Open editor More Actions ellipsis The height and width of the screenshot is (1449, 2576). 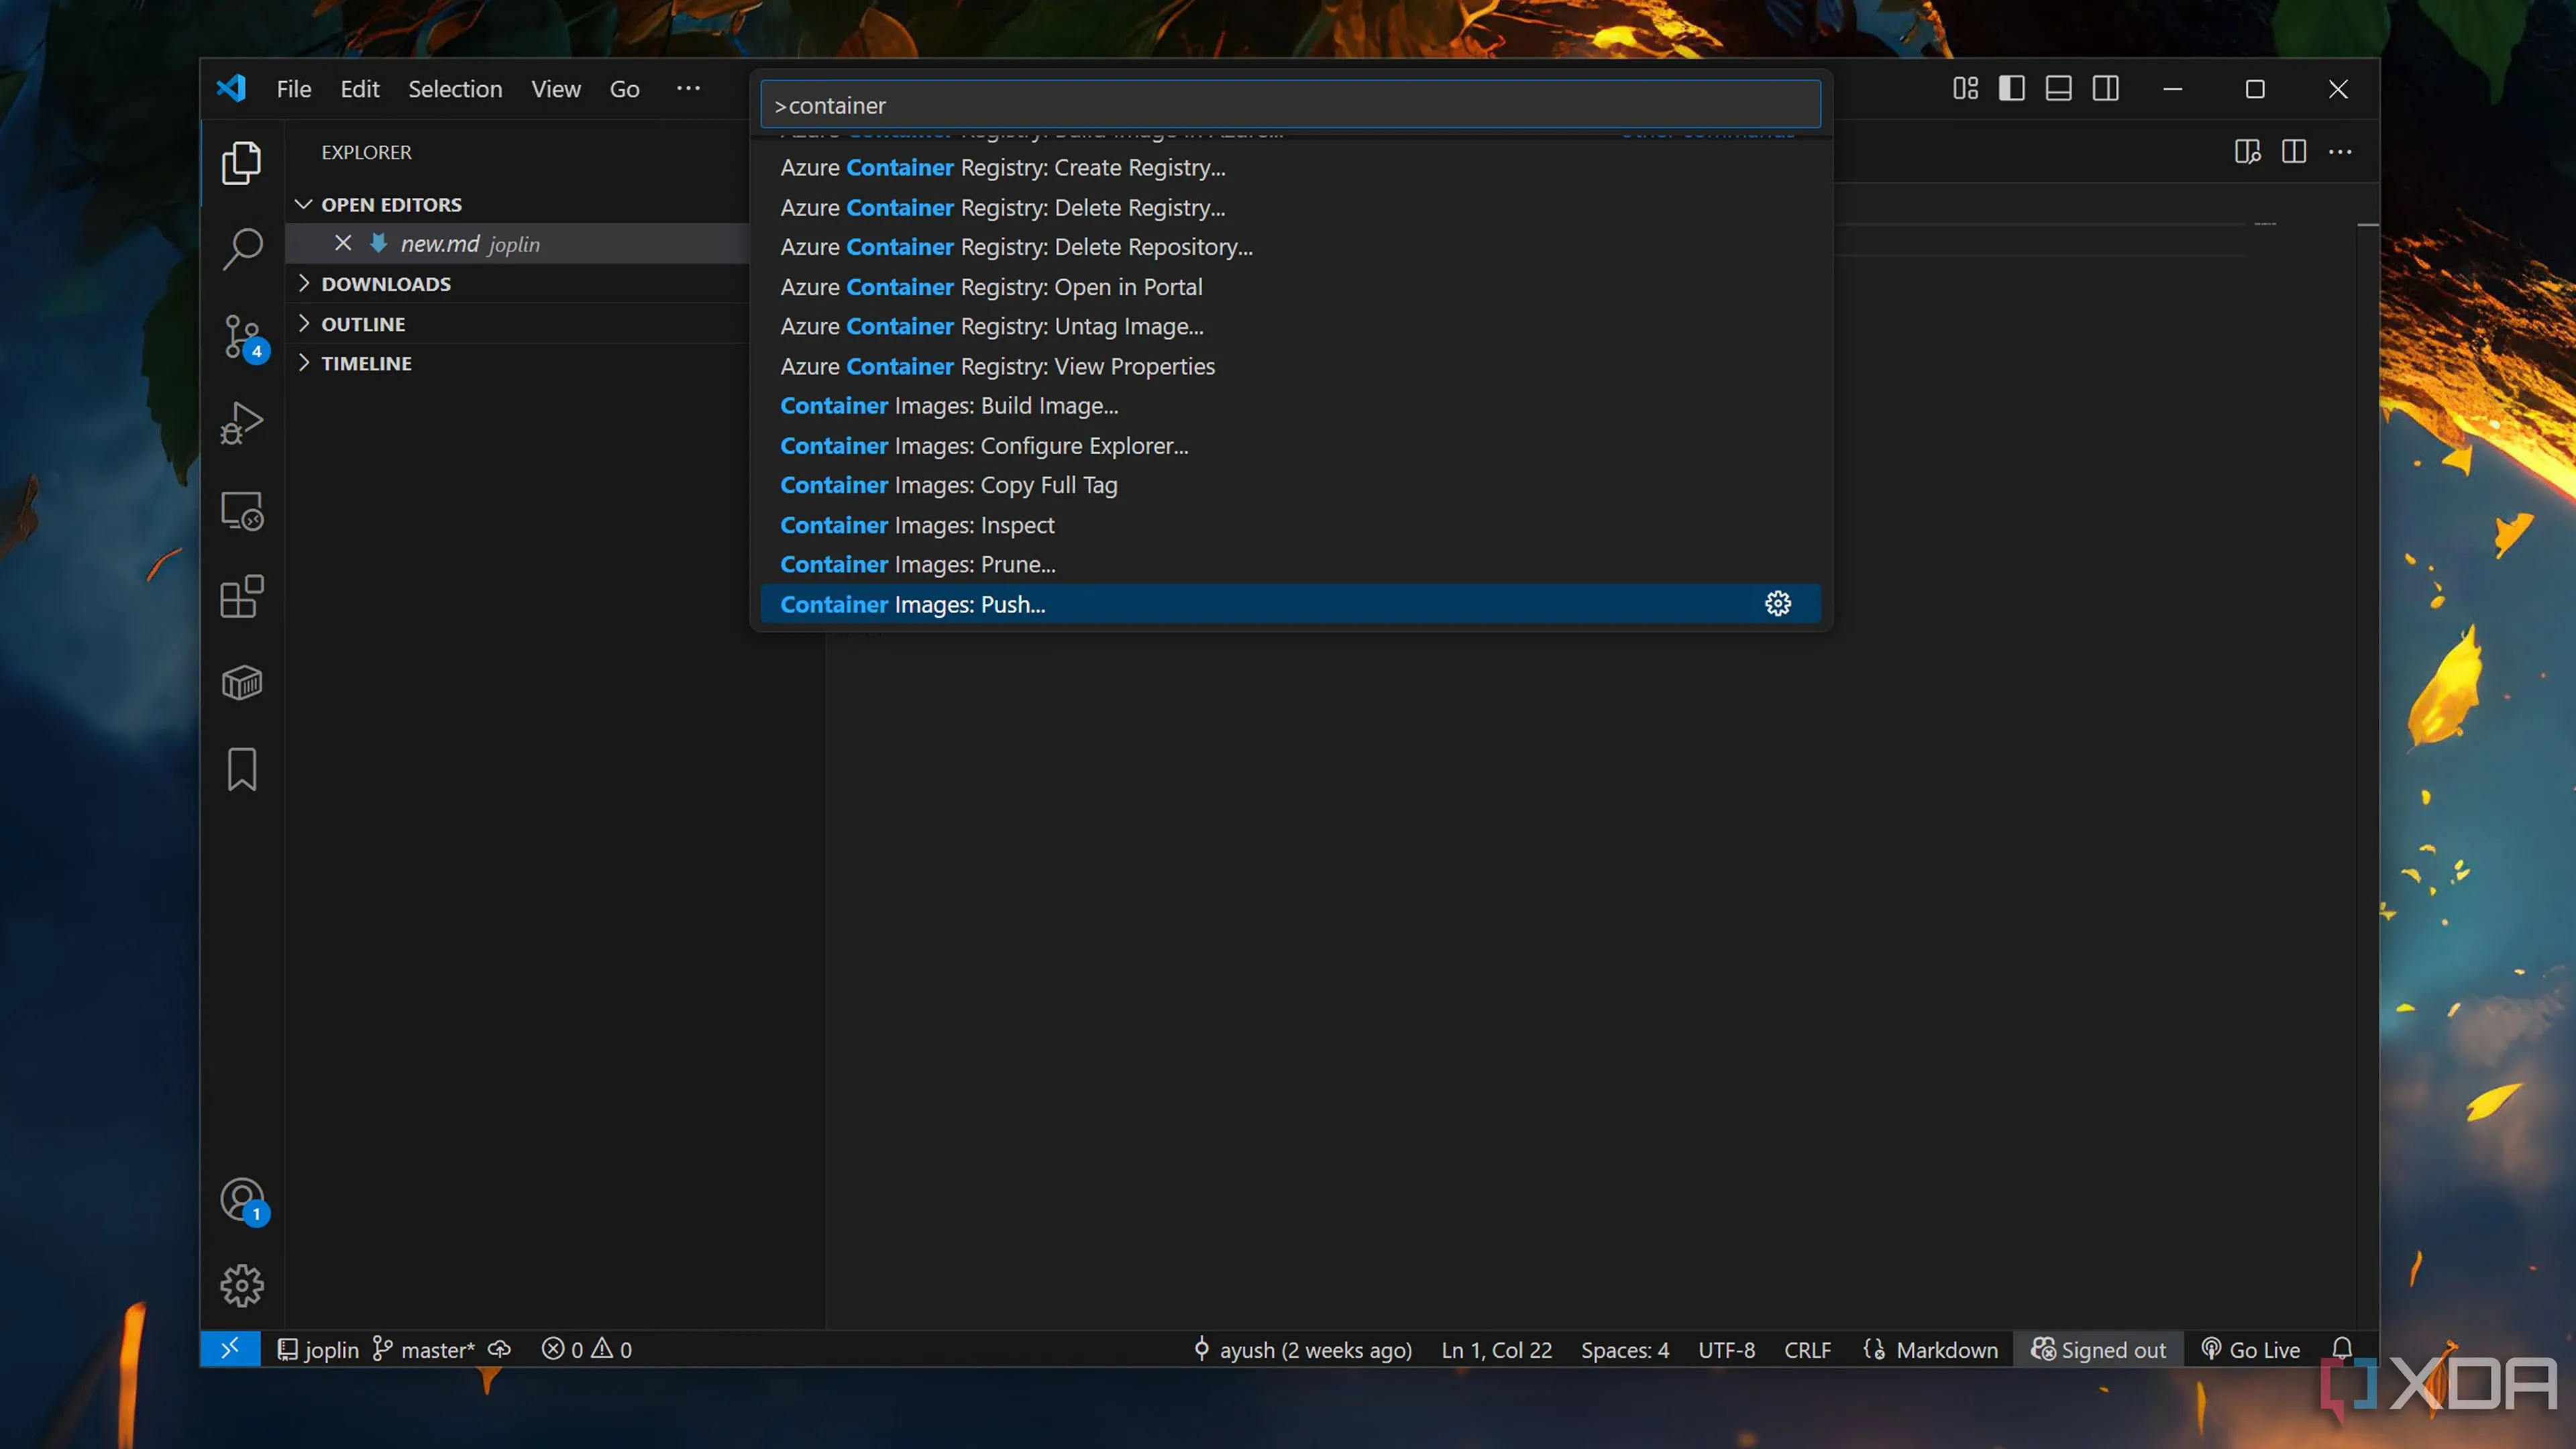pos(2340,152)
